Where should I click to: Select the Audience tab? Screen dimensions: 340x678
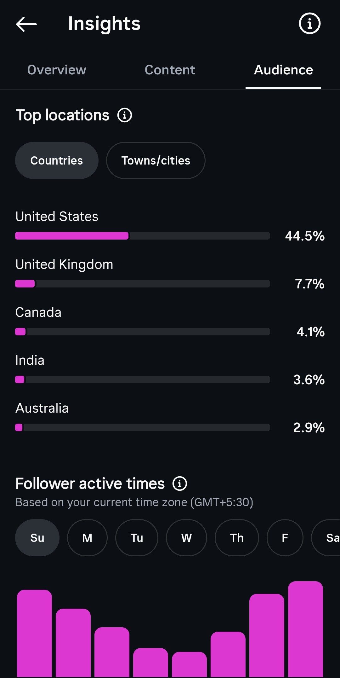tap(283, 70)
